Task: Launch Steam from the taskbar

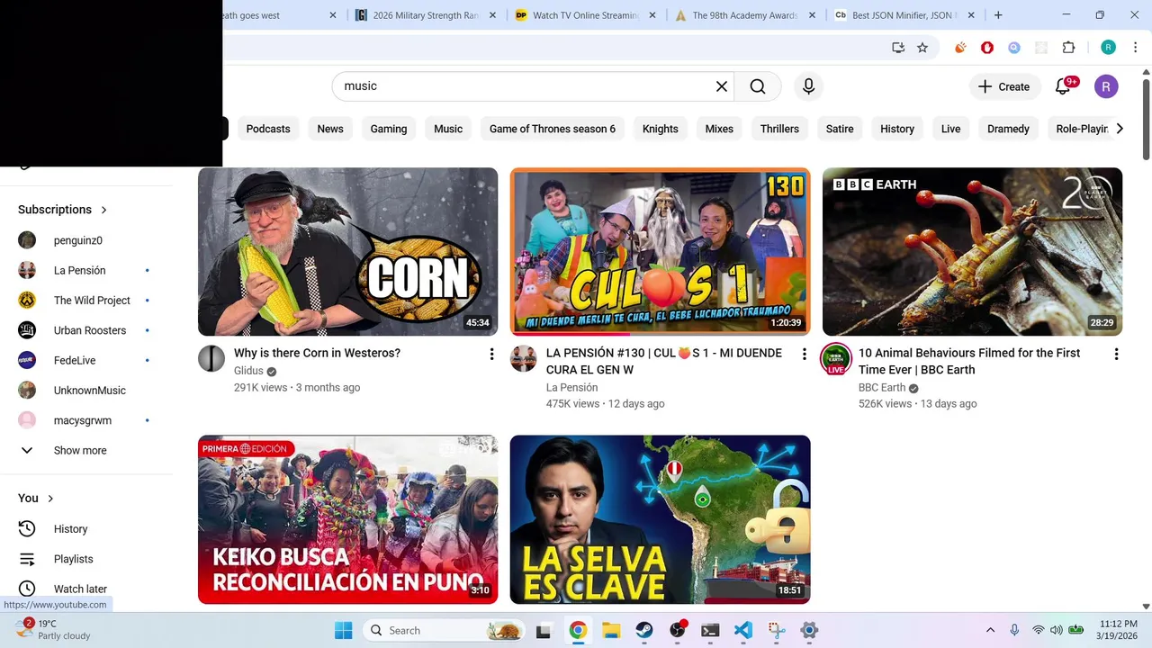Action: click(644, 630)
